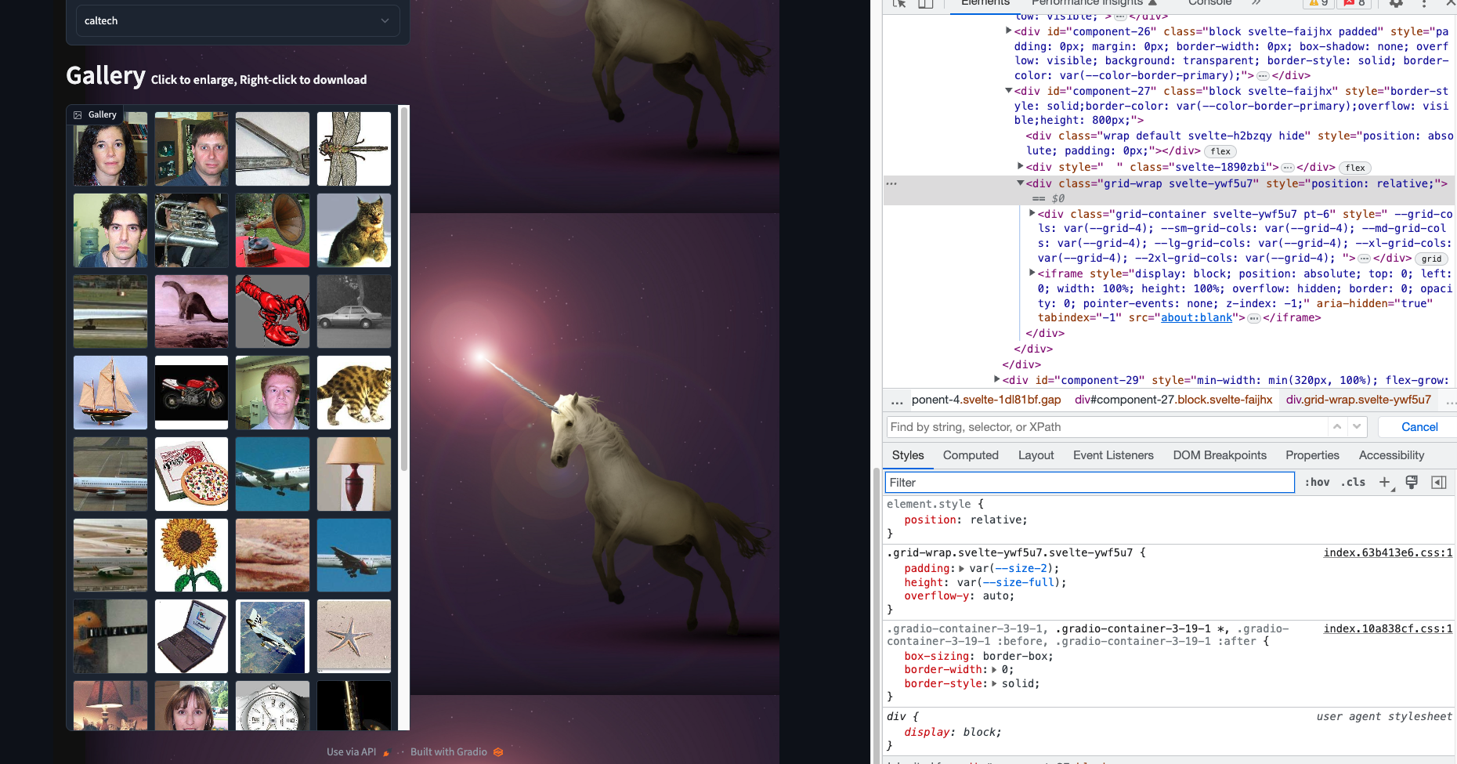This screenshot has width=1457, height=764.
Task: Open the Accessibility tab
Action: click(x=1391, y=455)
